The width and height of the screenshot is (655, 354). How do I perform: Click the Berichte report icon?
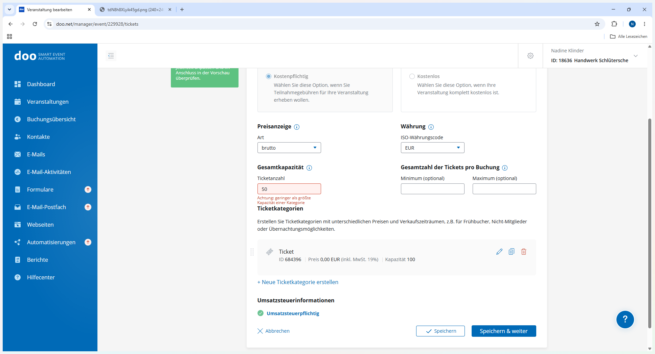pos(18,260)
